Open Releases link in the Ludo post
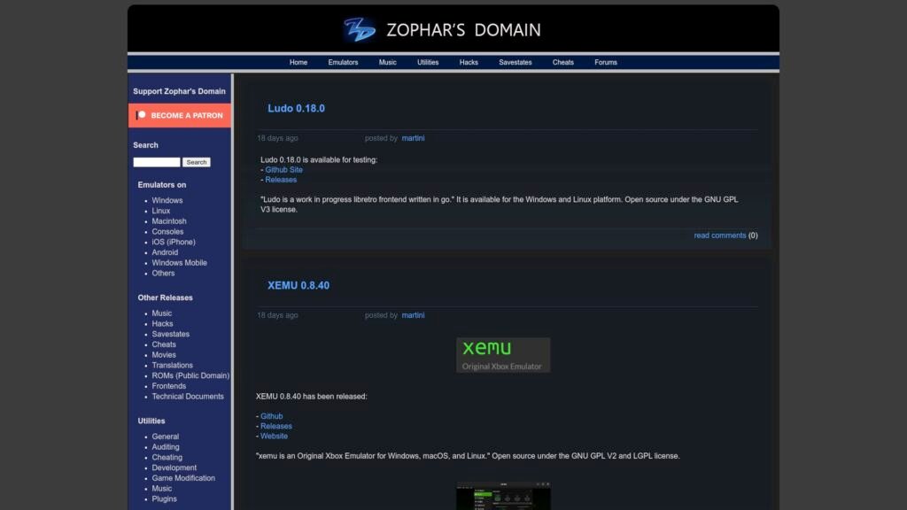The image size is (907, 510). click(281, 180)
